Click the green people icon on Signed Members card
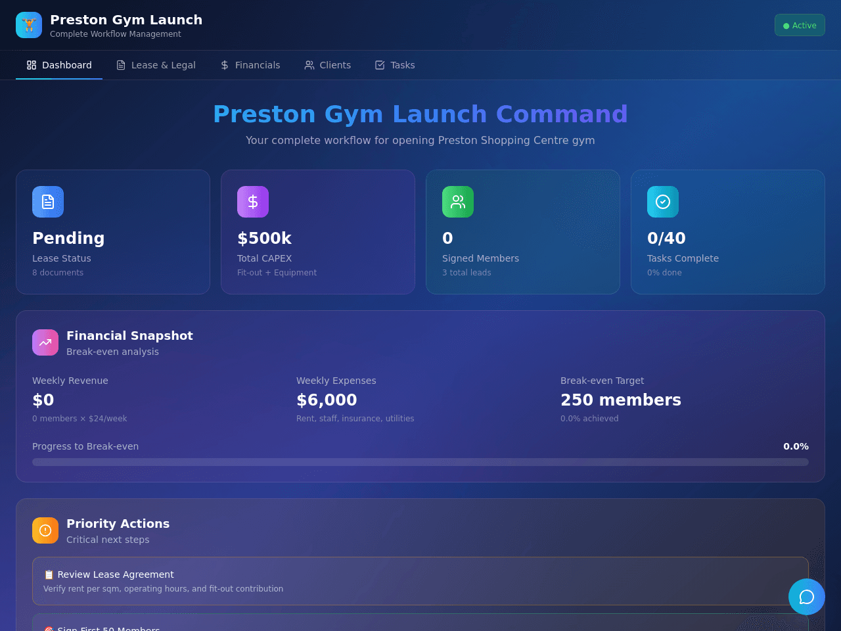The width and height of the screenshot is (841, 631). [x=458, y=202]
